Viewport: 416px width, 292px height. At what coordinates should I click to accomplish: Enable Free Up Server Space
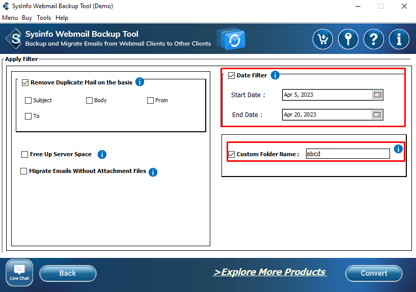tap(24, 154)
